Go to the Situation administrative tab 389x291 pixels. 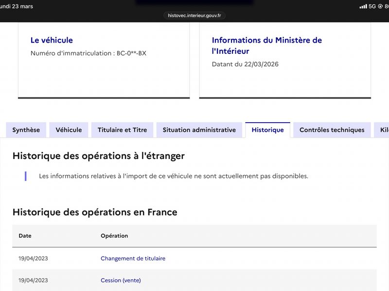199,130
